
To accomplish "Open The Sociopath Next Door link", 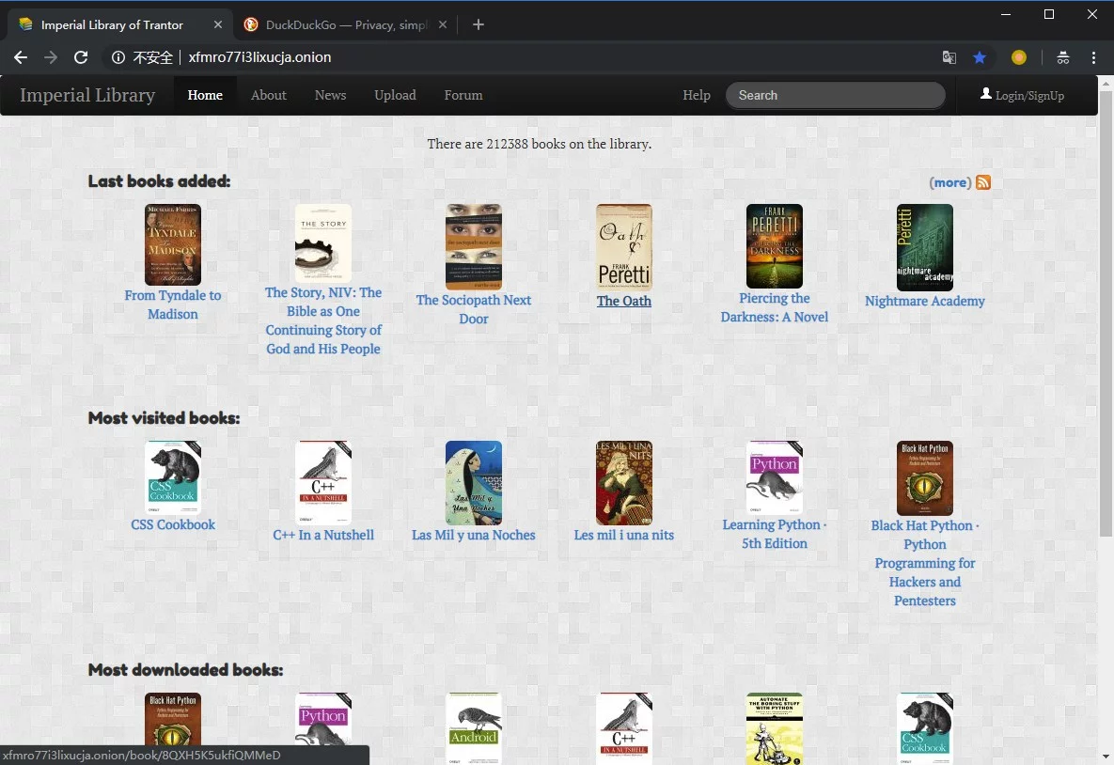I will 473,309.
